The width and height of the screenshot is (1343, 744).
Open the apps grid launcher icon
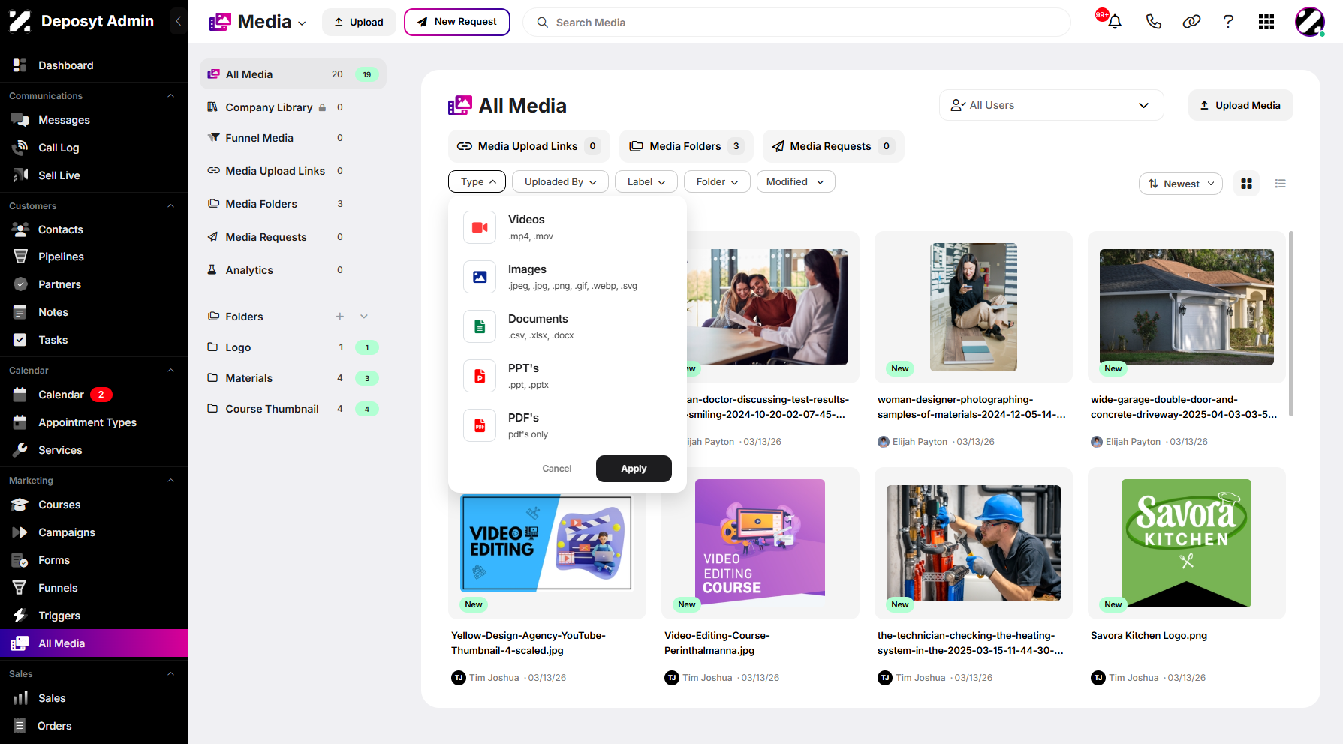click(1266, 22)
